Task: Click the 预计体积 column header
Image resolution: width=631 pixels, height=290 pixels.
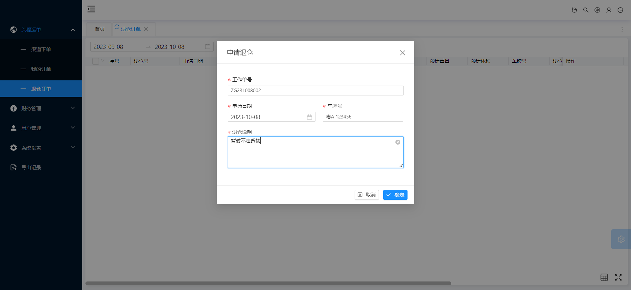Action: click(x=480, y=61)
